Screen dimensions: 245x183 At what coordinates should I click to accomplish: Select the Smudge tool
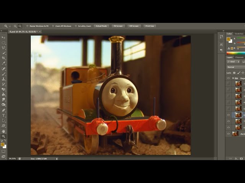pyautogui.click(x=3, y=100)
